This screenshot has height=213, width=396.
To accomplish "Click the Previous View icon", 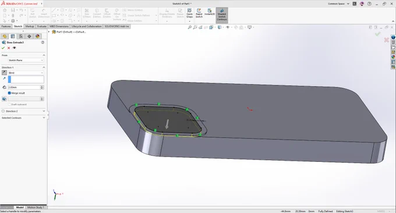I will coord(200,27).
